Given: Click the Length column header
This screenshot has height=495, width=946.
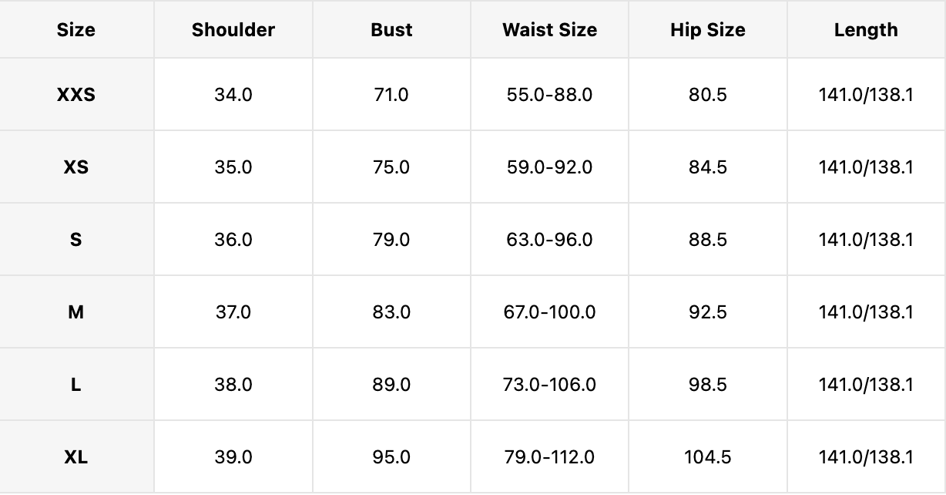Looking at the screenshot, I should click(x=866, y=30).
